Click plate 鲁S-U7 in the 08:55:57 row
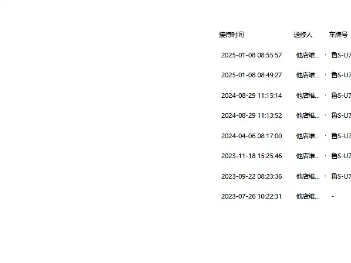The width and height of the screenshot is (351, 263). pos(341,55)
